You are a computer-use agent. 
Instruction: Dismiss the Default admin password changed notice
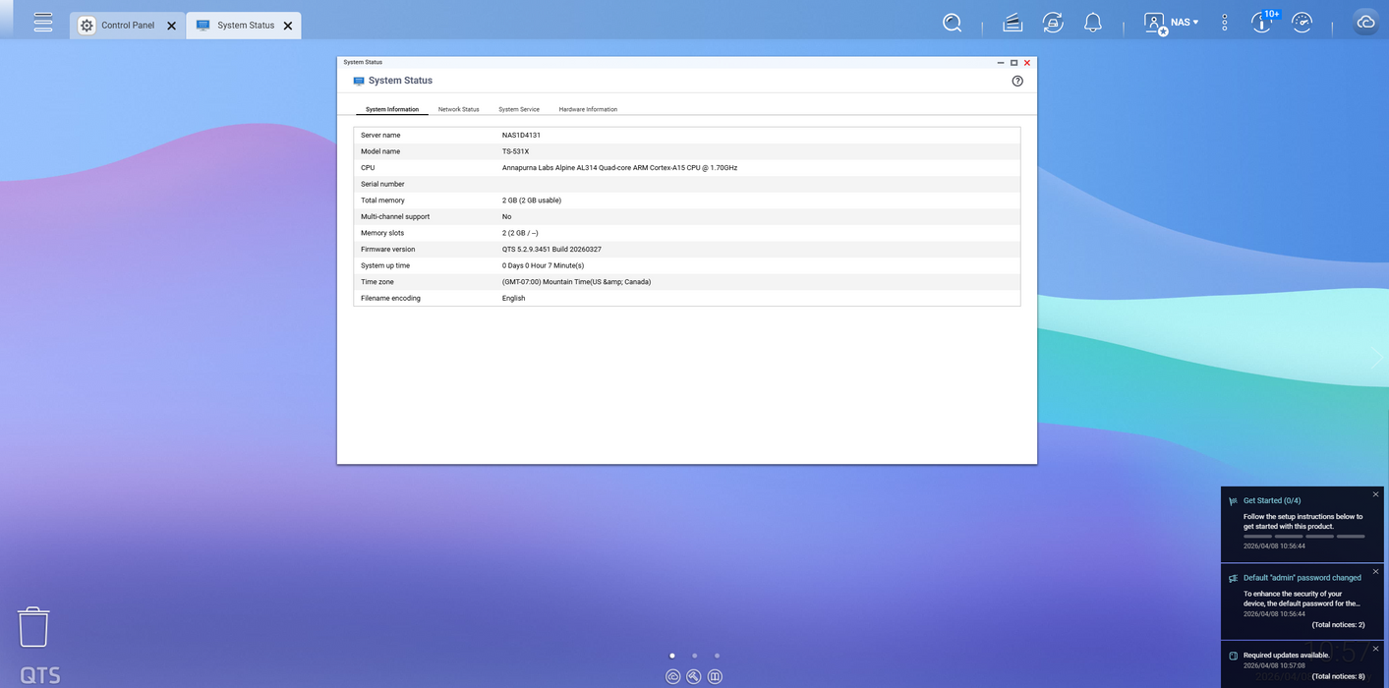(1375, 571)
